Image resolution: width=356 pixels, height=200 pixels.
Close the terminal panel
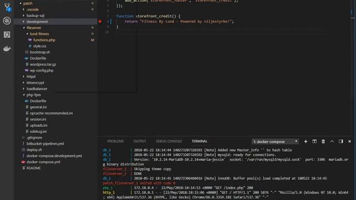click(x=350, y=142)
